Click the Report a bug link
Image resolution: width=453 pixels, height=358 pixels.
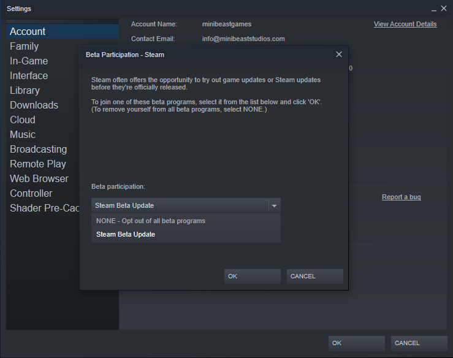click(401, 197)
